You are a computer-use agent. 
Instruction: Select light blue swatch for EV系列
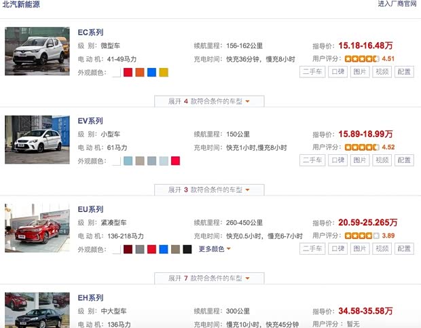pos(128,161)
